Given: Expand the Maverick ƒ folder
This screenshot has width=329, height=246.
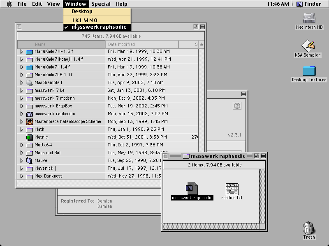Looking at the screenshot, I should (22, 168).
